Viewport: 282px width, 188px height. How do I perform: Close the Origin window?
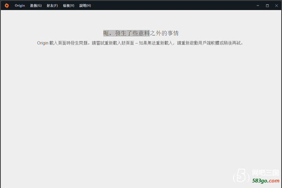[x=276, y=6]
